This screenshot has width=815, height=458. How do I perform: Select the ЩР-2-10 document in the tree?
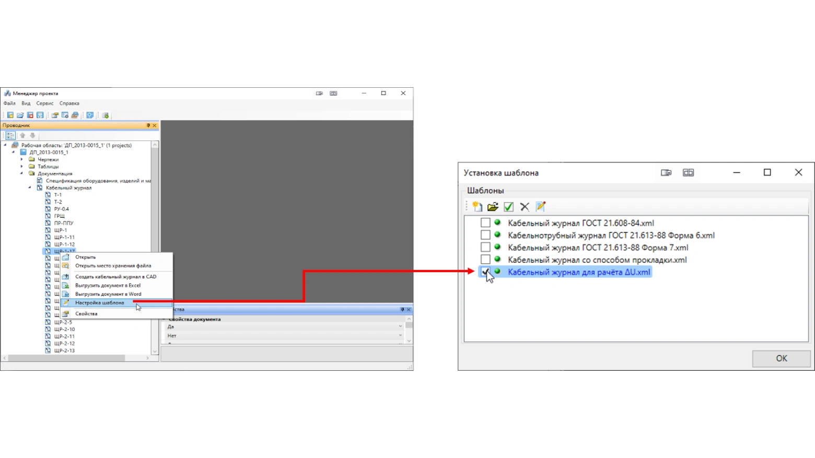coord(64,330)
